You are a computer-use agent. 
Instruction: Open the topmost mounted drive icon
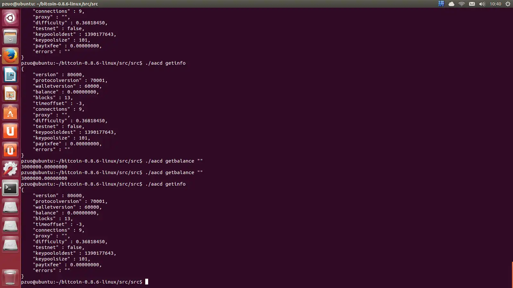pos(10,207)
